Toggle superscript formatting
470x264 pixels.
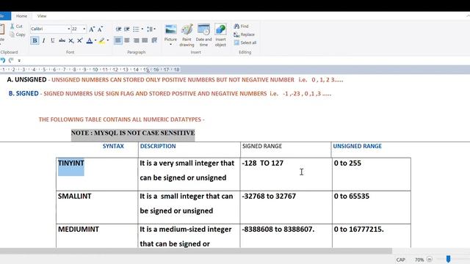pyautogui.click(x=80, y=40)
